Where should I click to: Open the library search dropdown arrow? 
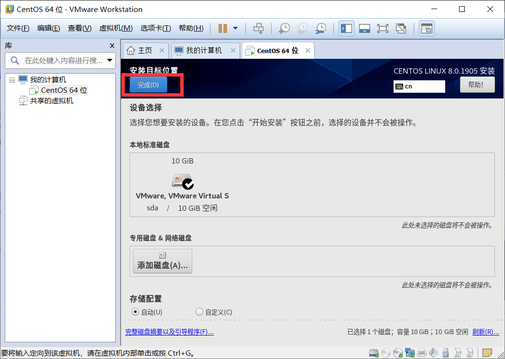click(x=110, y=60)
